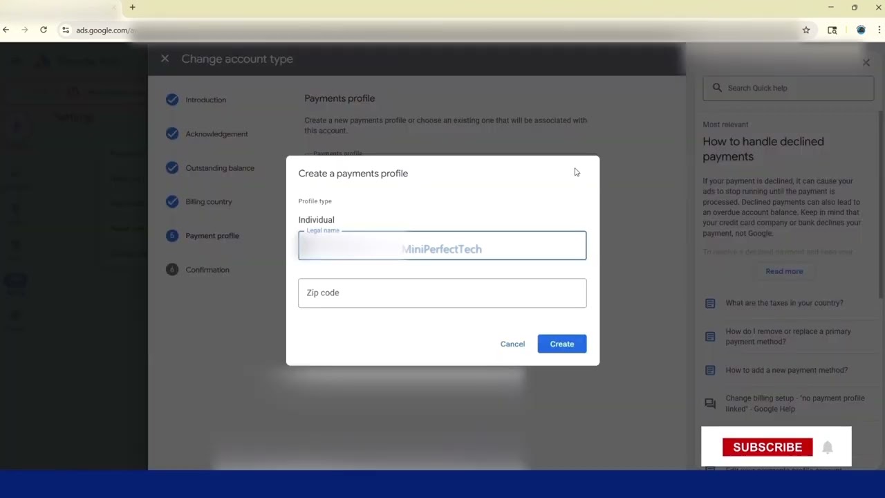
Task: Cancel the Create a payments profile dialog
Action: (x=512, y=344)
